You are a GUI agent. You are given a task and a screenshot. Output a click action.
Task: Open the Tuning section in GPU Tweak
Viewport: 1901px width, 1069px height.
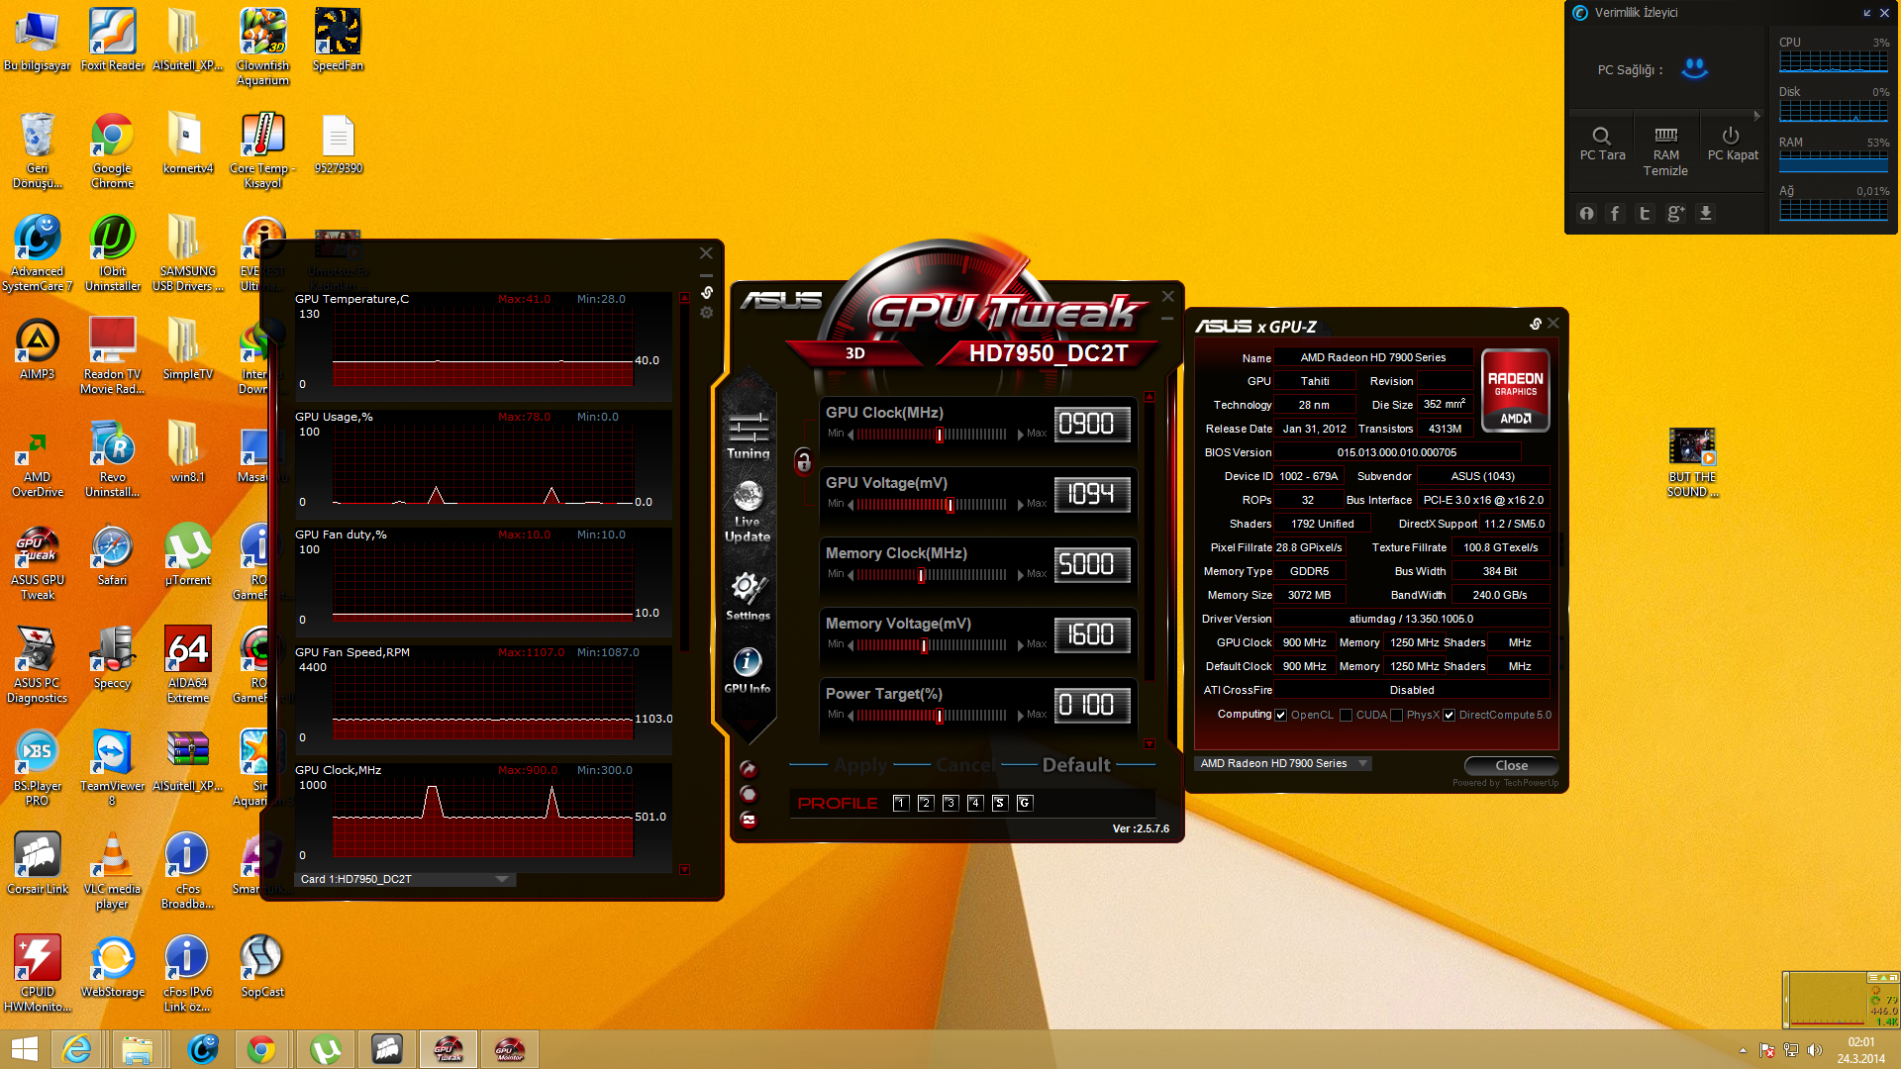(748, 437)
